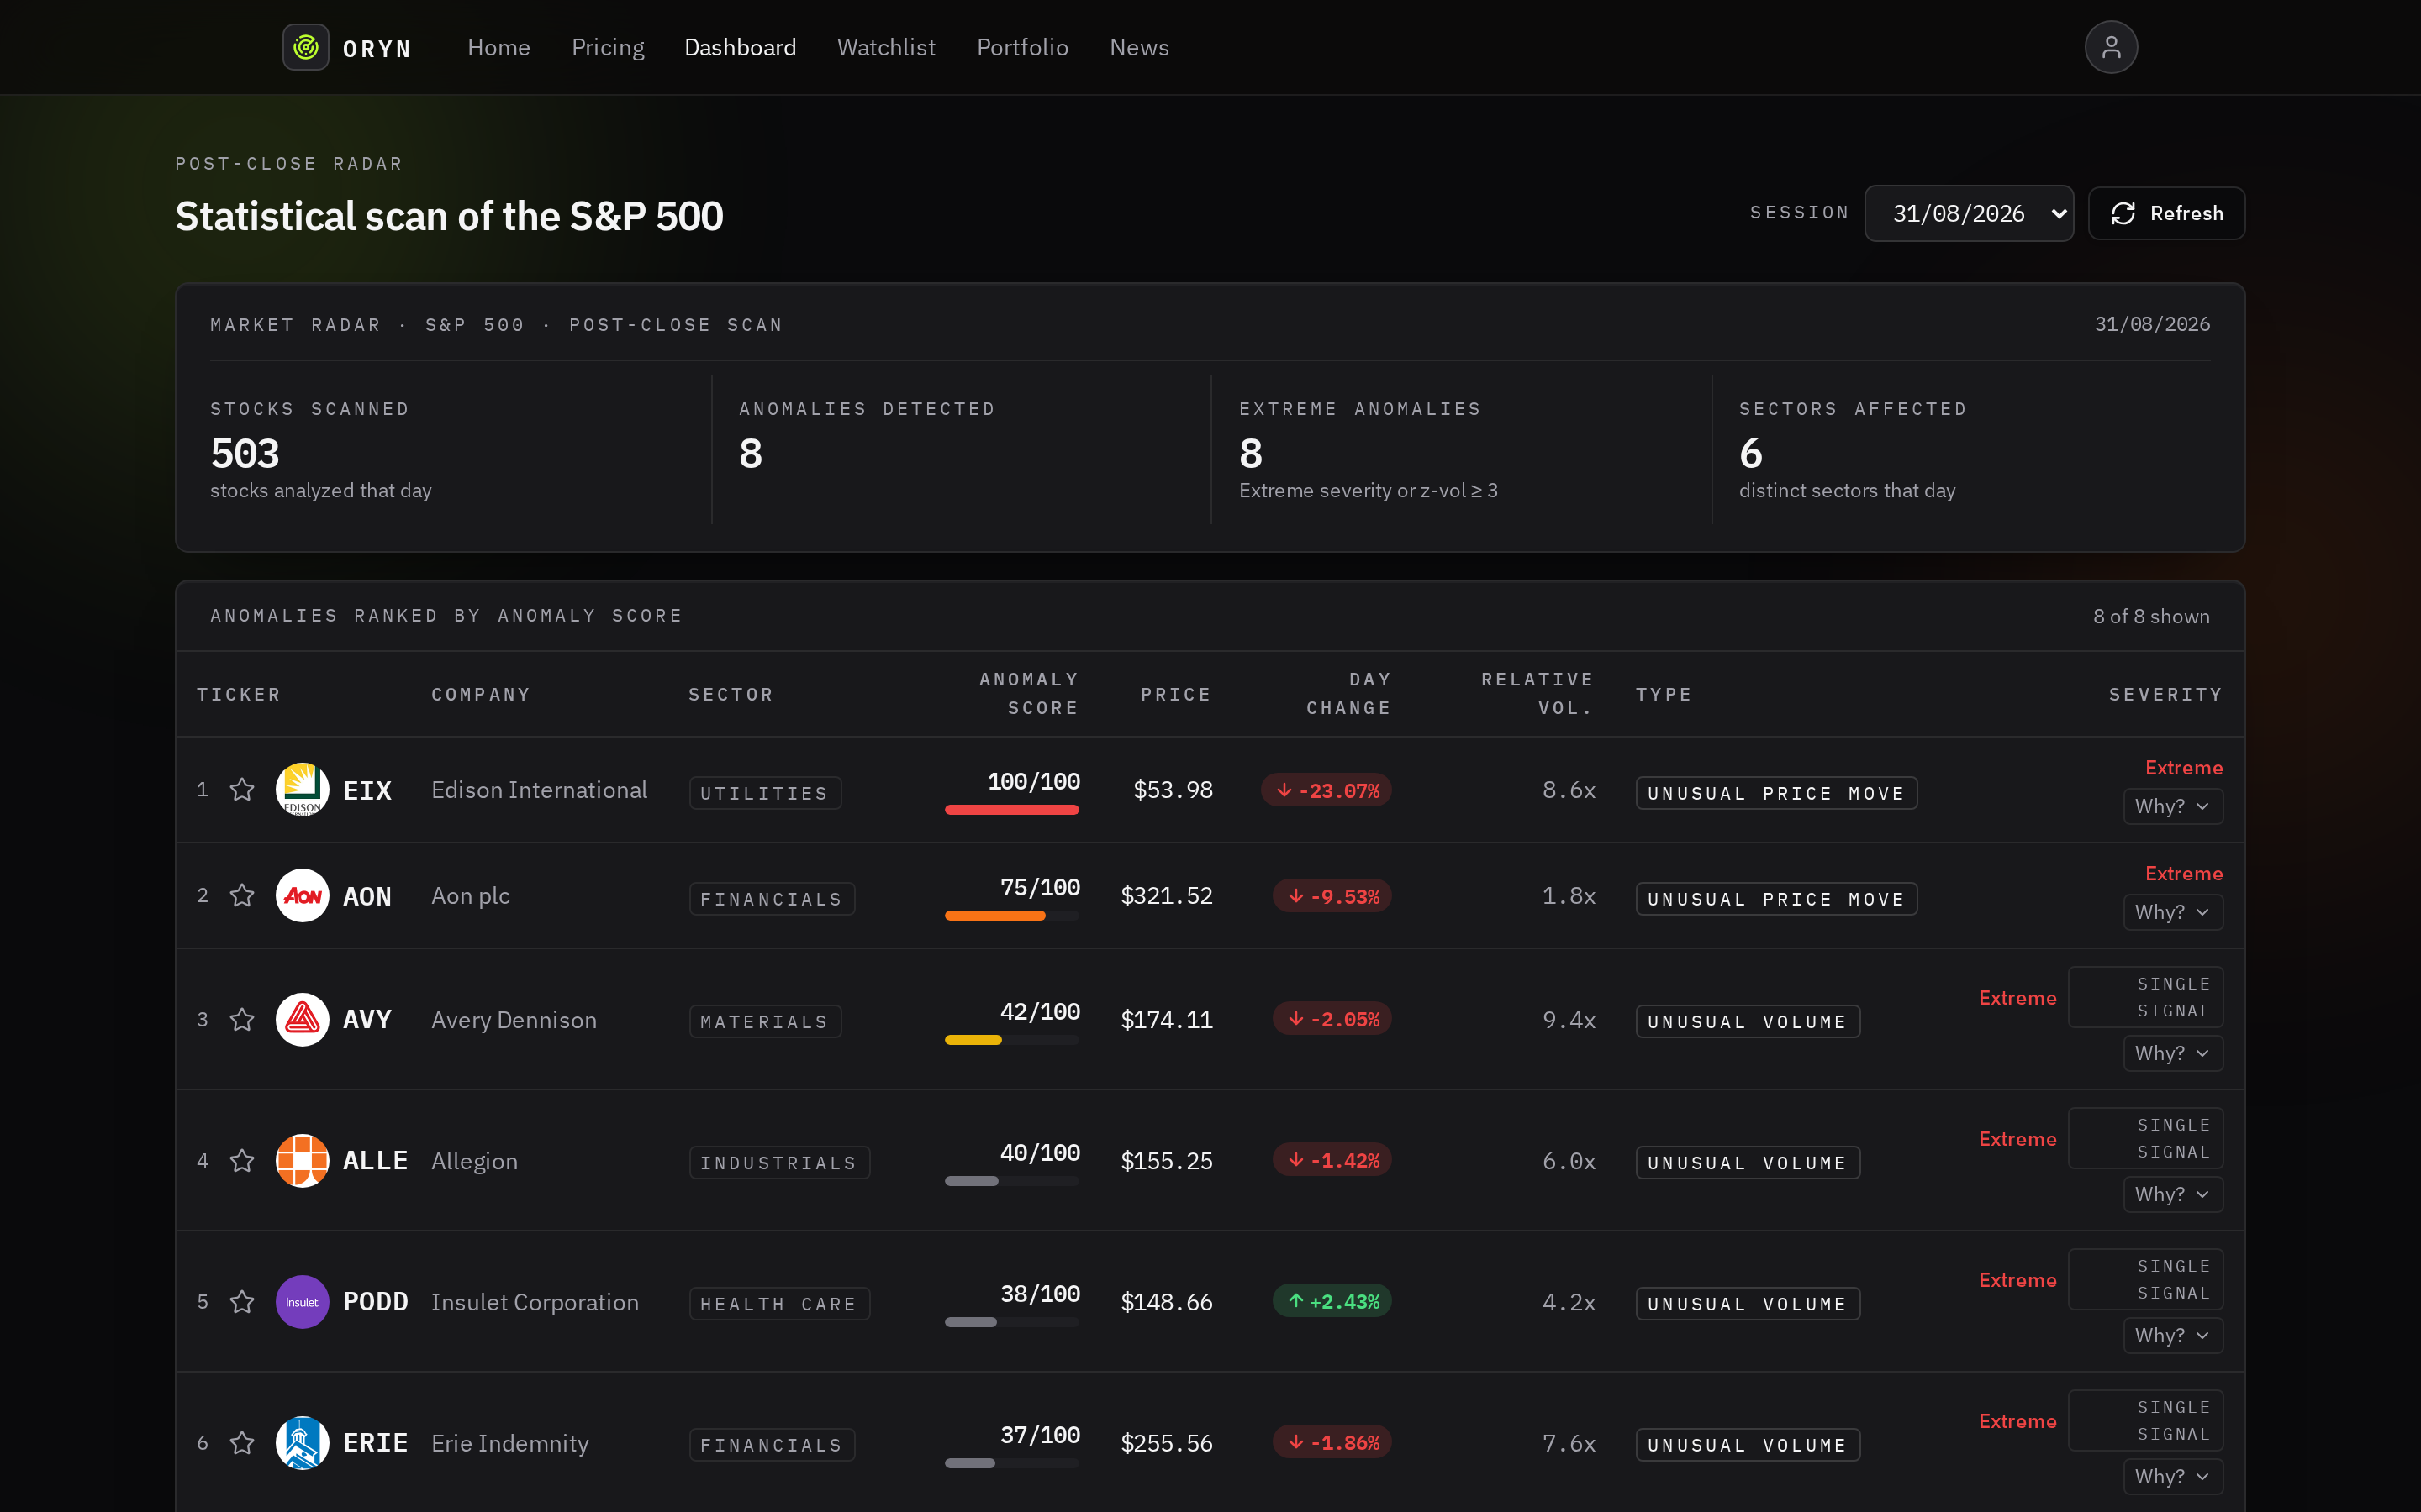Click the Relative Vol. column header

1538,693
